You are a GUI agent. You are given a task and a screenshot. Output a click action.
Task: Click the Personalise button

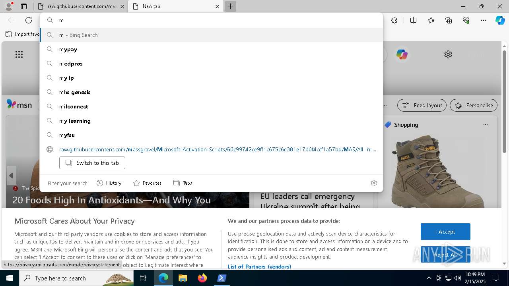474,105
